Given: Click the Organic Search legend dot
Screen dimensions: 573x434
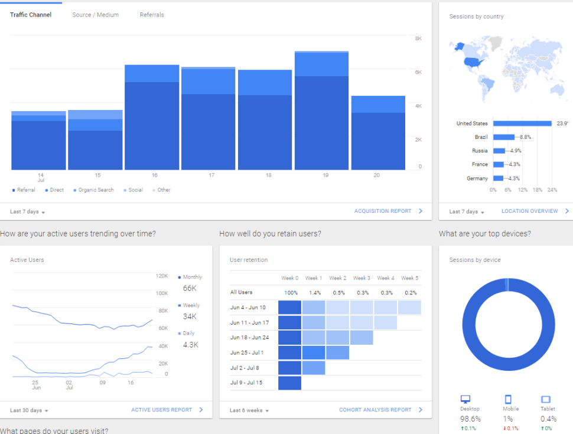Looking at the screenshot, I should [x=75, y=190].
